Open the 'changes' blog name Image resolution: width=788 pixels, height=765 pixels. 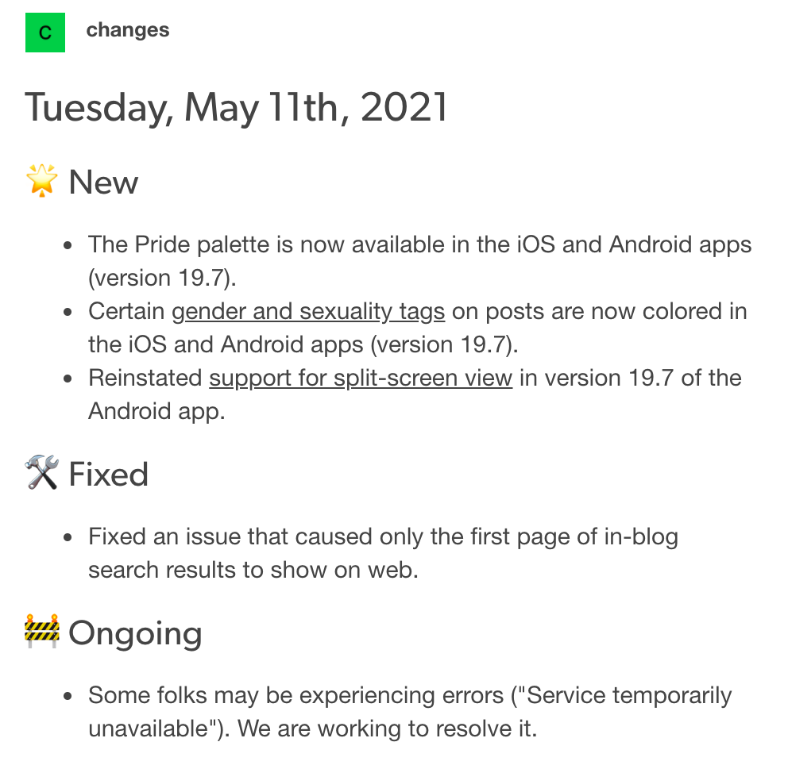click(128, 30)
